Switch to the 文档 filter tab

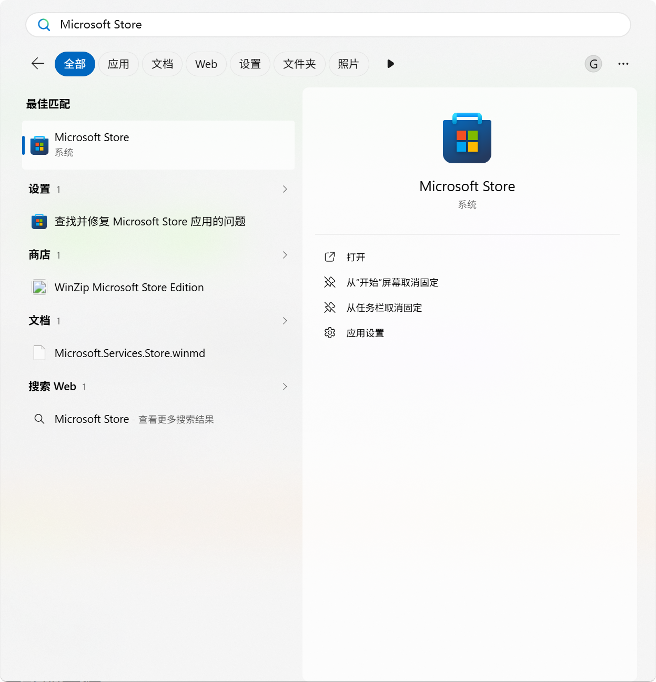[162, 64]
